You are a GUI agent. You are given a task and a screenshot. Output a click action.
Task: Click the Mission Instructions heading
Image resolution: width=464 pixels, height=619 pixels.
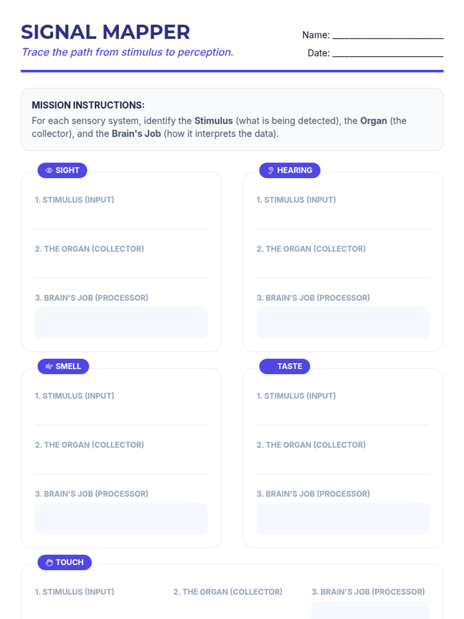(88, 105)
